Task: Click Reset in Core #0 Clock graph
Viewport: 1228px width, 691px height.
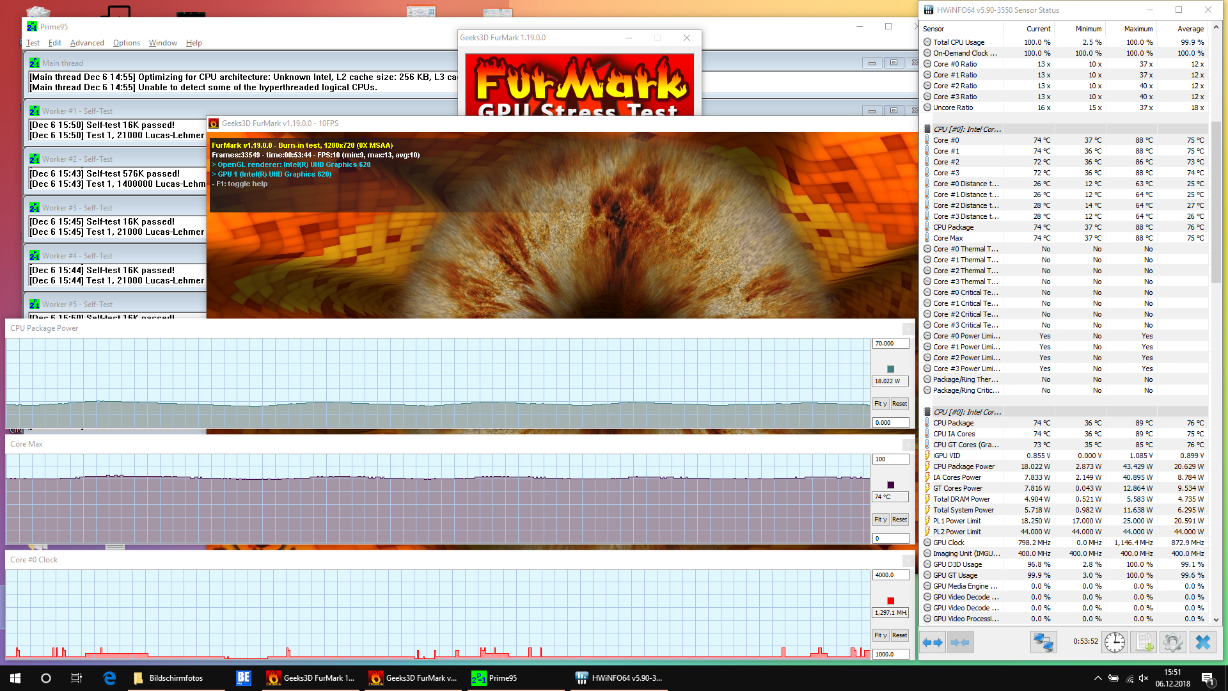Action: (x=899, y=635)
